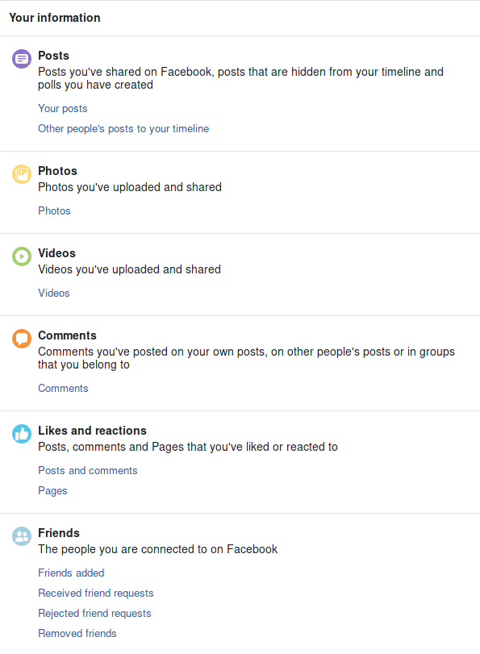Open the Videos link under Videos
480x654 pixels.
coord(54,293)
